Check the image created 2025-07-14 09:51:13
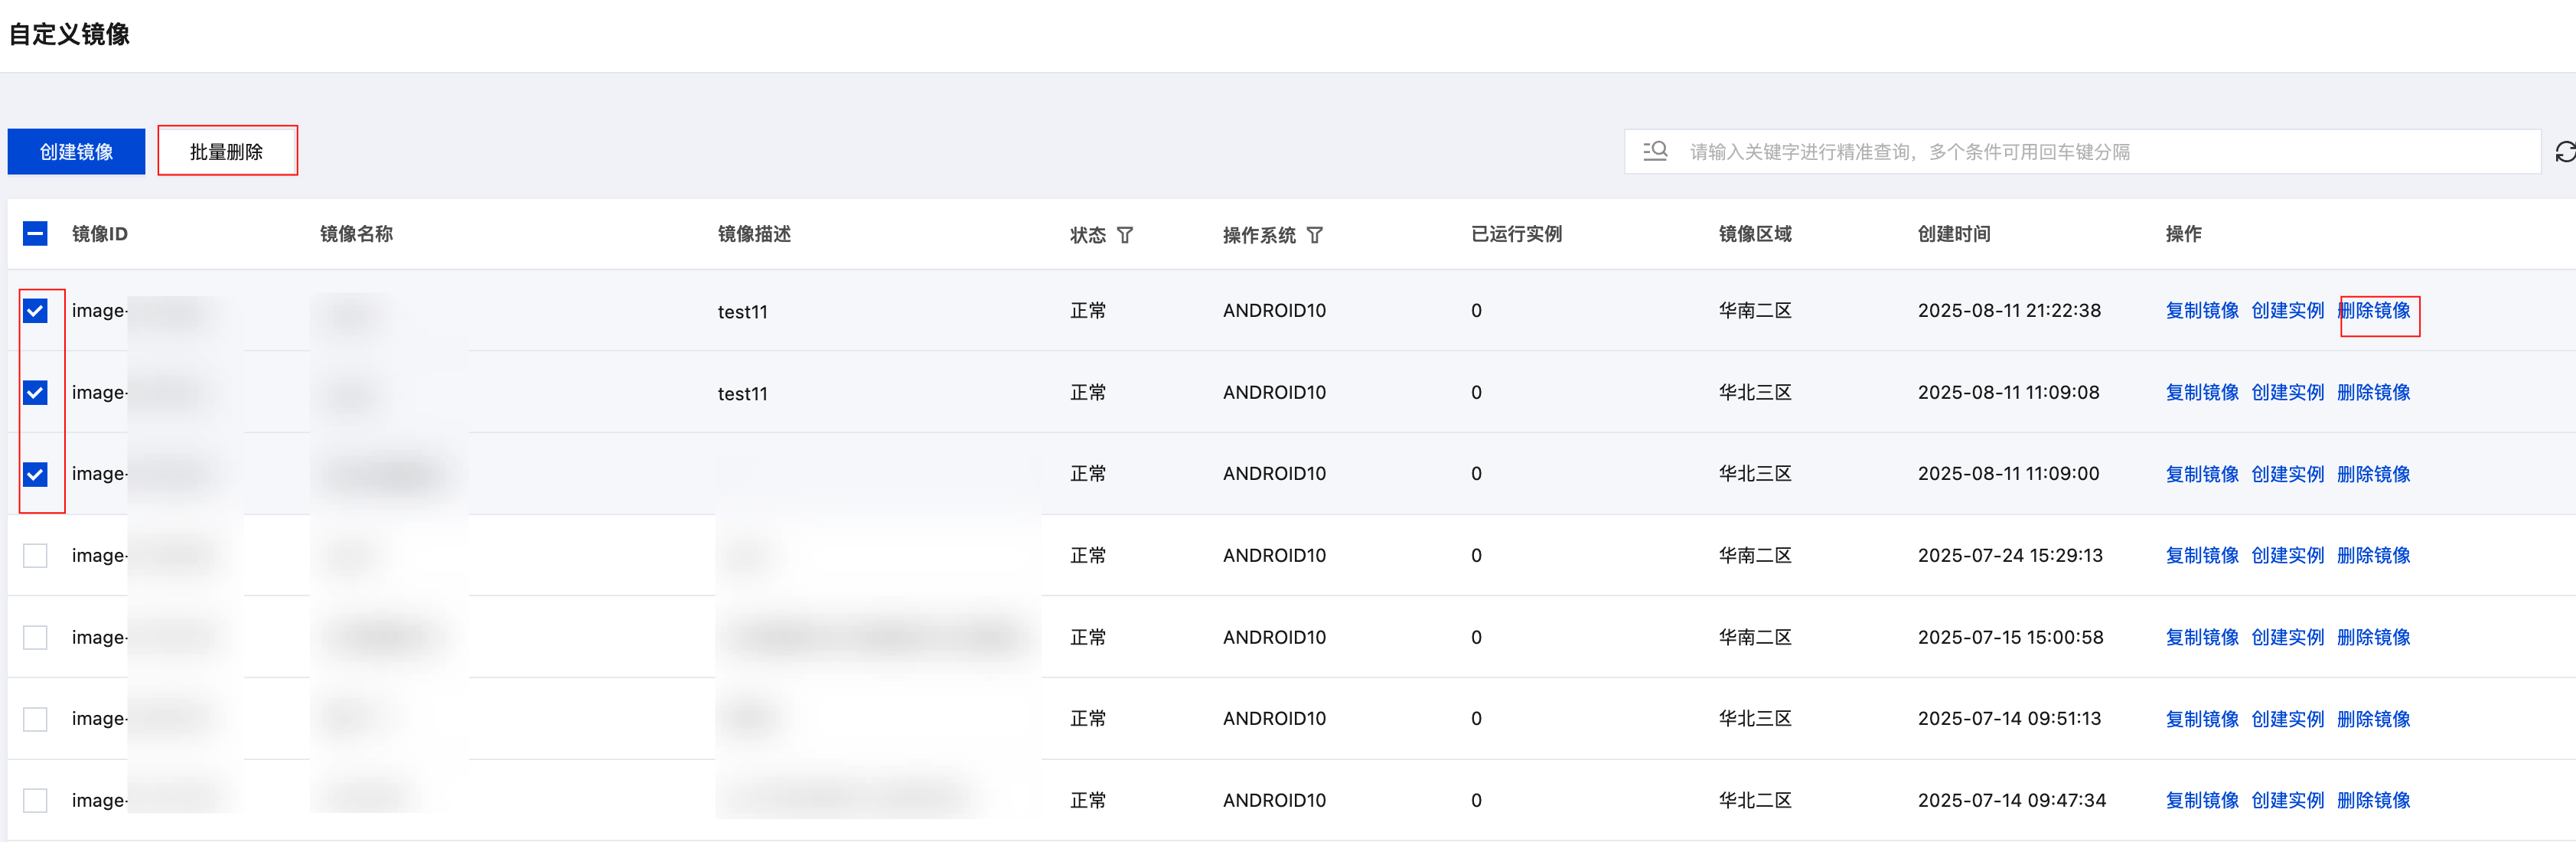This screenshot has height=842, width=2576. pyautogui.click(x=35, y=719)
